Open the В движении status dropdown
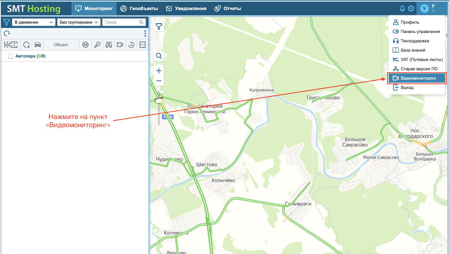The image size is (449, 254). click(34, 22)
